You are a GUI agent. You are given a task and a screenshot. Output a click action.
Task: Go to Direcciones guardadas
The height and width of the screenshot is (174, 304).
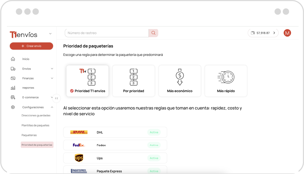click(36, 116)
